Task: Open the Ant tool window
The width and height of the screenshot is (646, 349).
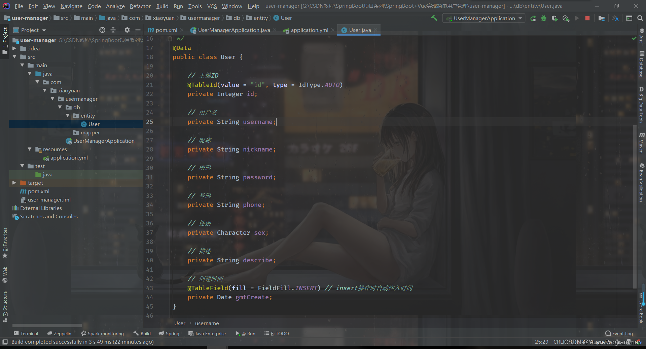Action: click(x=642, y=36)
